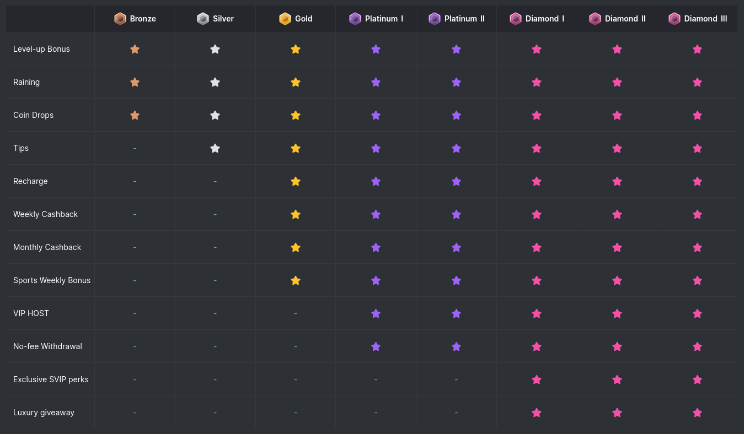Click the Silver dash in Recharge row

(215, 181)
